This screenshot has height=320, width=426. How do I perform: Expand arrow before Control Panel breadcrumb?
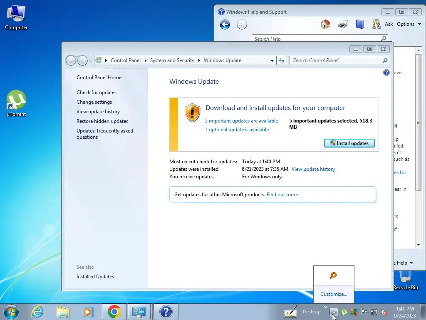tap(106, 60)
